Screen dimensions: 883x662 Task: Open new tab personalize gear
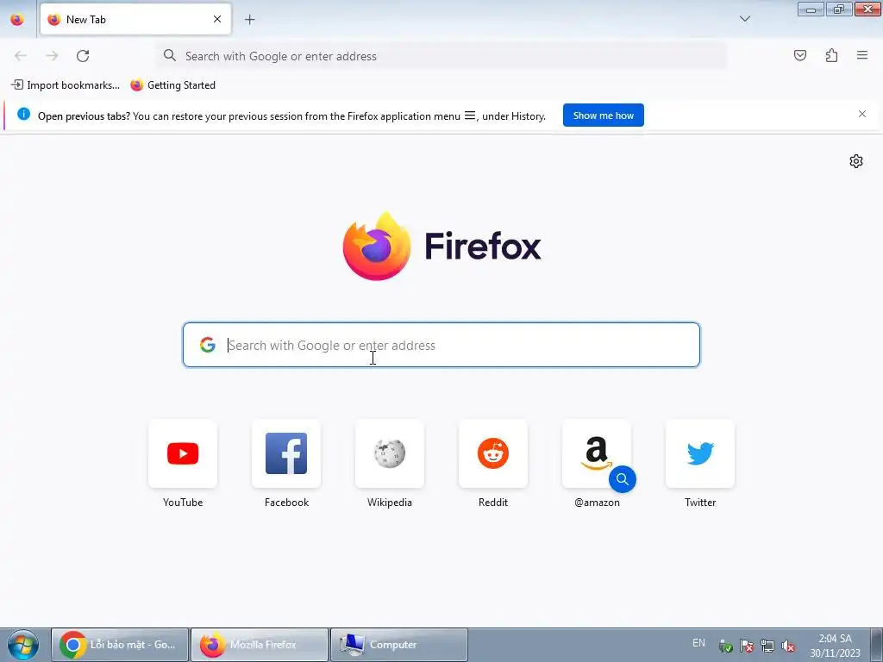[856, 161]
